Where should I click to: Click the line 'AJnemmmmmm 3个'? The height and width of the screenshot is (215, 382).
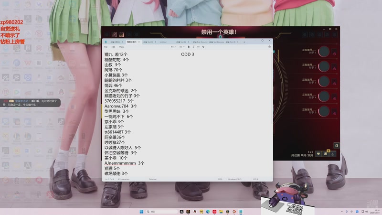click(124, 163)
